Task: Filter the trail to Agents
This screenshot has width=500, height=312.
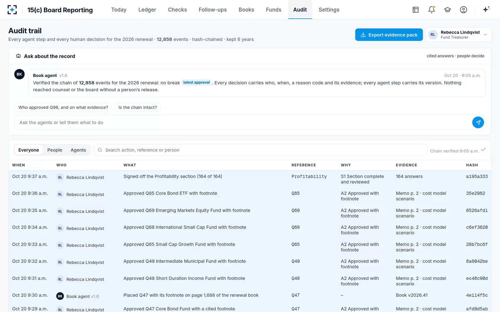Action: point(78,150)
